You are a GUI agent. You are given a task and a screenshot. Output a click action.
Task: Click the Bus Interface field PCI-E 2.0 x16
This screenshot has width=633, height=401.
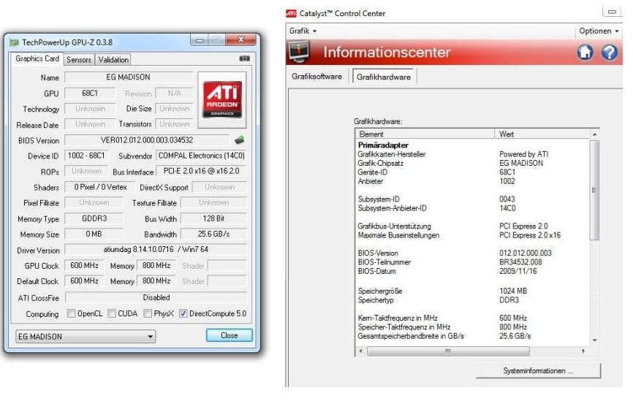tap(201, 172)
